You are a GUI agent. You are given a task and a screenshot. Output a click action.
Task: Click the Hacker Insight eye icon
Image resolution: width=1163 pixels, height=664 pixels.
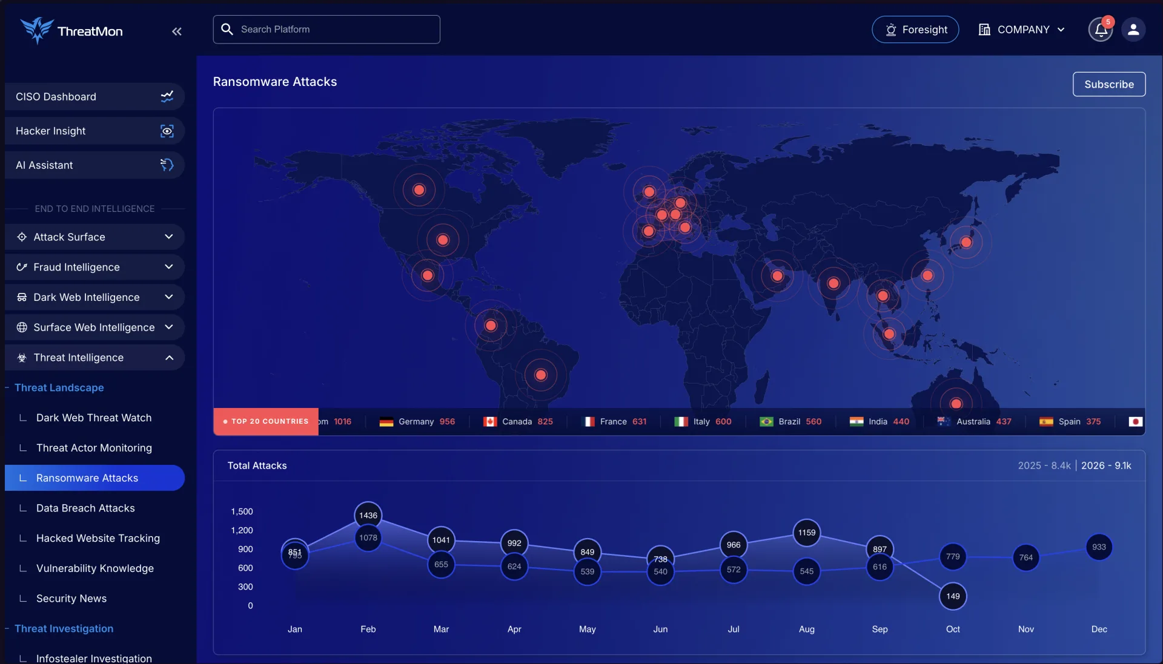click(x=167, y=131)
